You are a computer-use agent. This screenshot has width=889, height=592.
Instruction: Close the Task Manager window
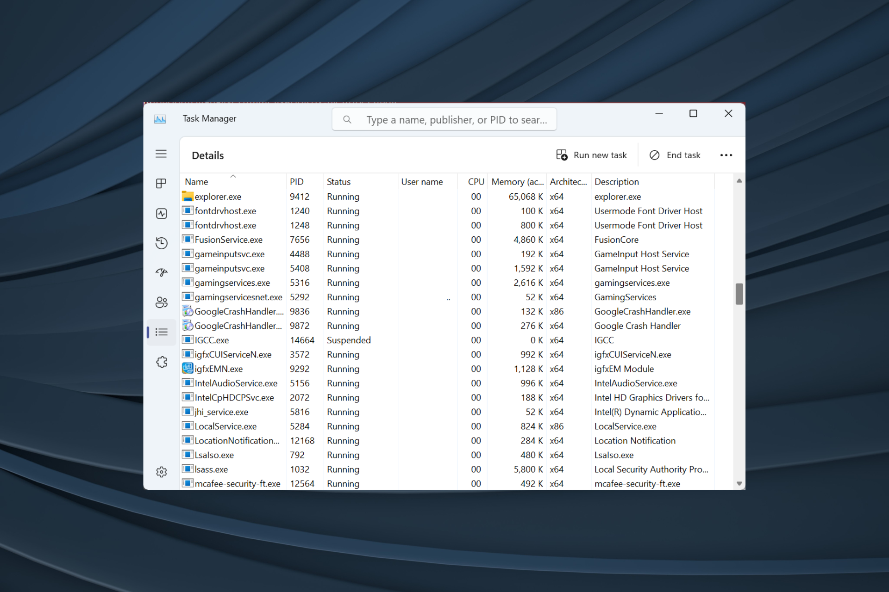728,113
